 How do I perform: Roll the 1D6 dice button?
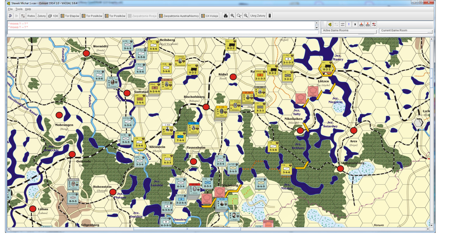coord(53,16)
